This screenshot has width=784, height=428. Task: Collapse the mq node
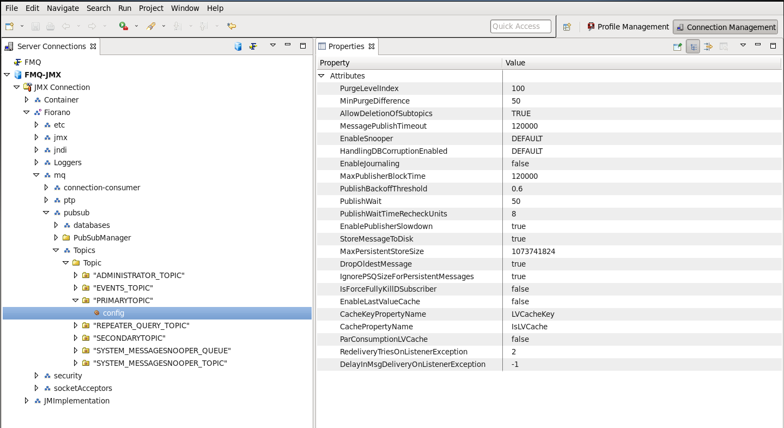click(37, 175)
